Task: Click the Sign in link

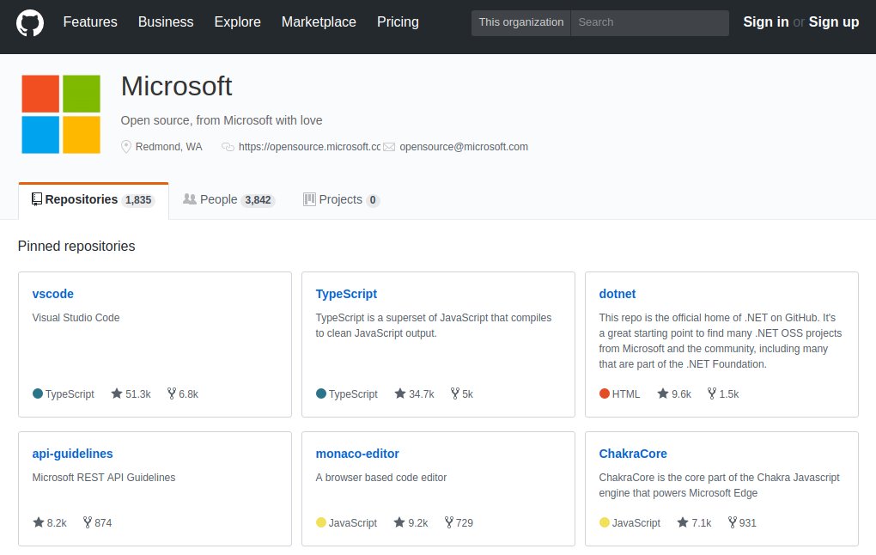Action: [x=765, y=21]
